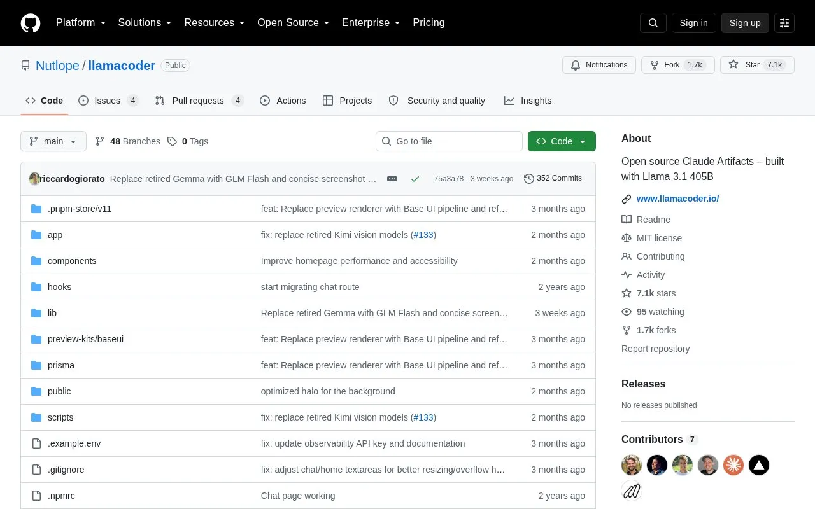This screenshot has height=509, width=815.
Task: Click riccardogiorato's avatar in latest commit
Action: click(34, 179)
